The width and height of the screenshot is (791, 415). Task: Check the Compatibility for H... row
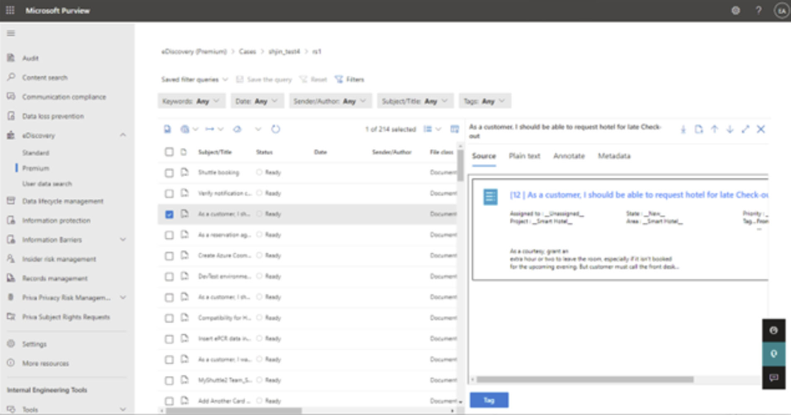click(x=169, y=318)
